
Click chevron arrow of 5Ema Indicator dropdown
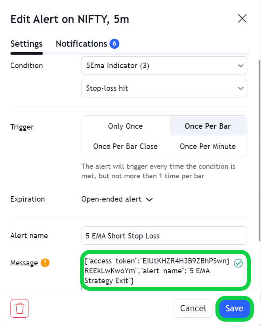(240, 66)
